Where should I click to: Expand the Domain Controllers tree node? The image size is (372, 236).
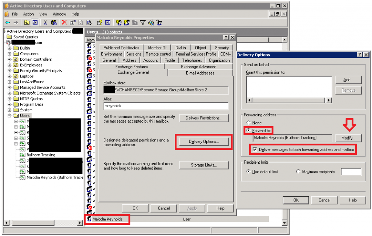pos(10,59)
